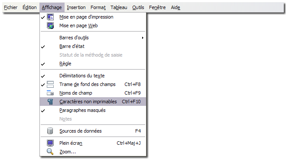This screenshot has width=286, height=159.
Task: Click the web layout globe icon
Action: click(x=50, y=25)
